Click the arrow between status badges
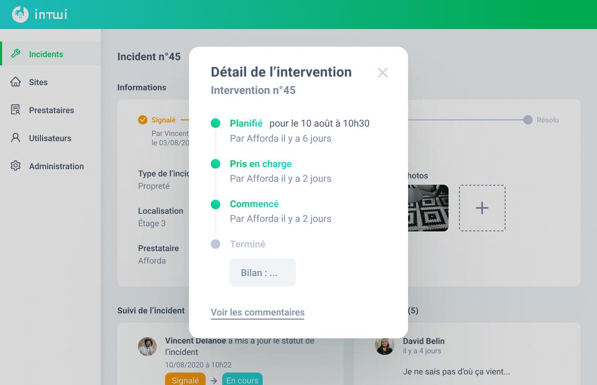This screenshot has width=597, height=385. [x=214, y=380]
